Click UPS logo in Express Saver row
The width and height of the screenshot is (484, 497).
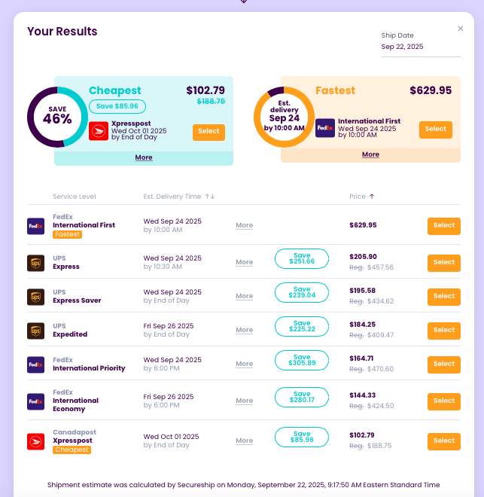[35, 297]
